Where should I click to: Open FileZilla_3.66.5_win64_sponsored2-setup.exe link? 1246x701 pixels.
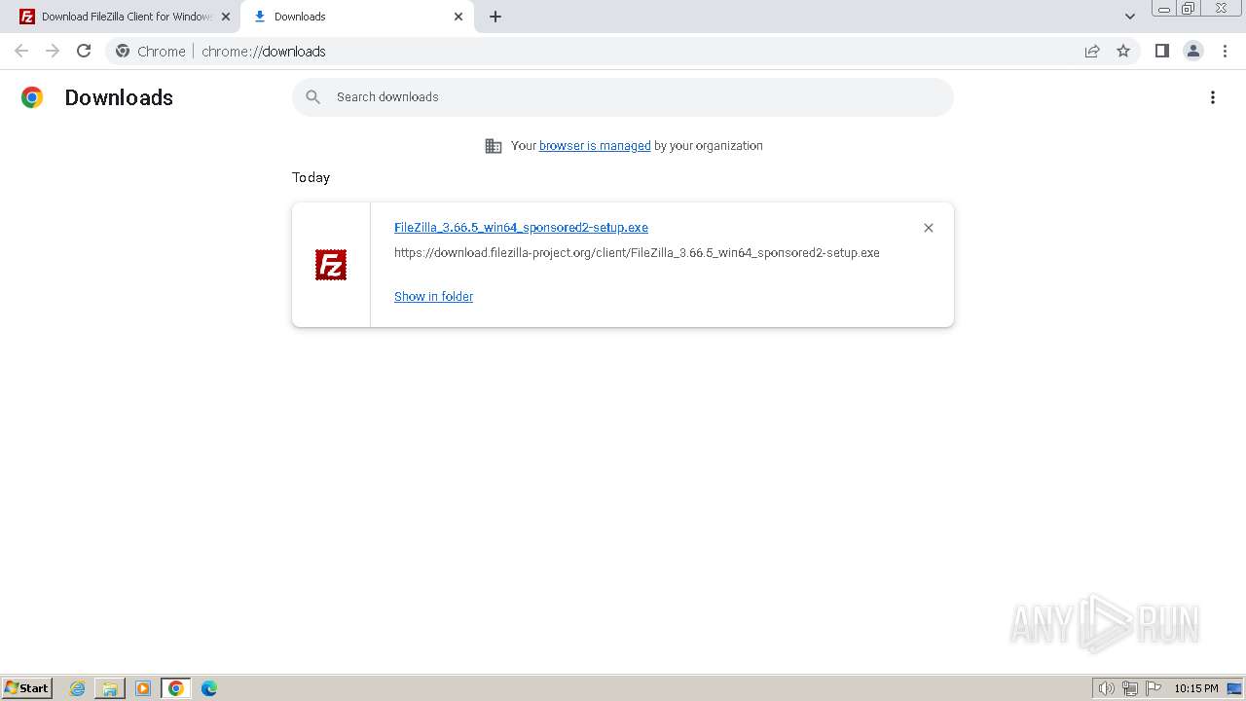point(521,228)
